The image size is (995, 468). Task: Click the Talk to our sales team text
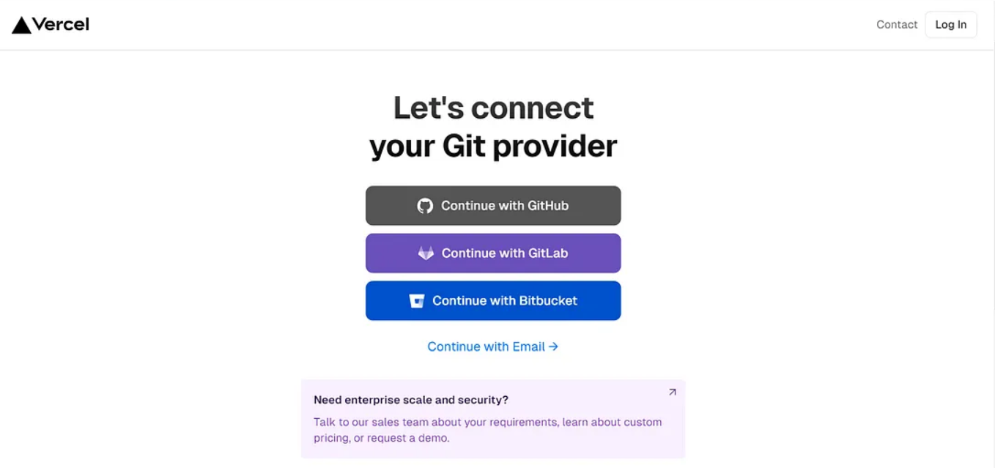coord(372,422)
